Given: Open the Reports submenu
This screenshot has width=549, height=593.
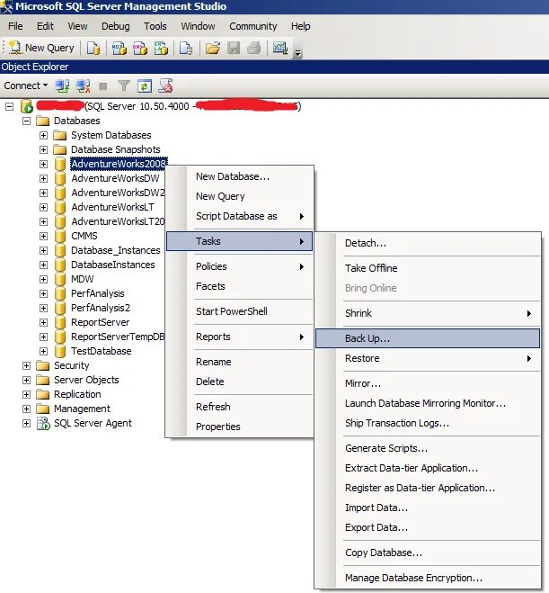Looking at the screenshot, I should [239, 337].
